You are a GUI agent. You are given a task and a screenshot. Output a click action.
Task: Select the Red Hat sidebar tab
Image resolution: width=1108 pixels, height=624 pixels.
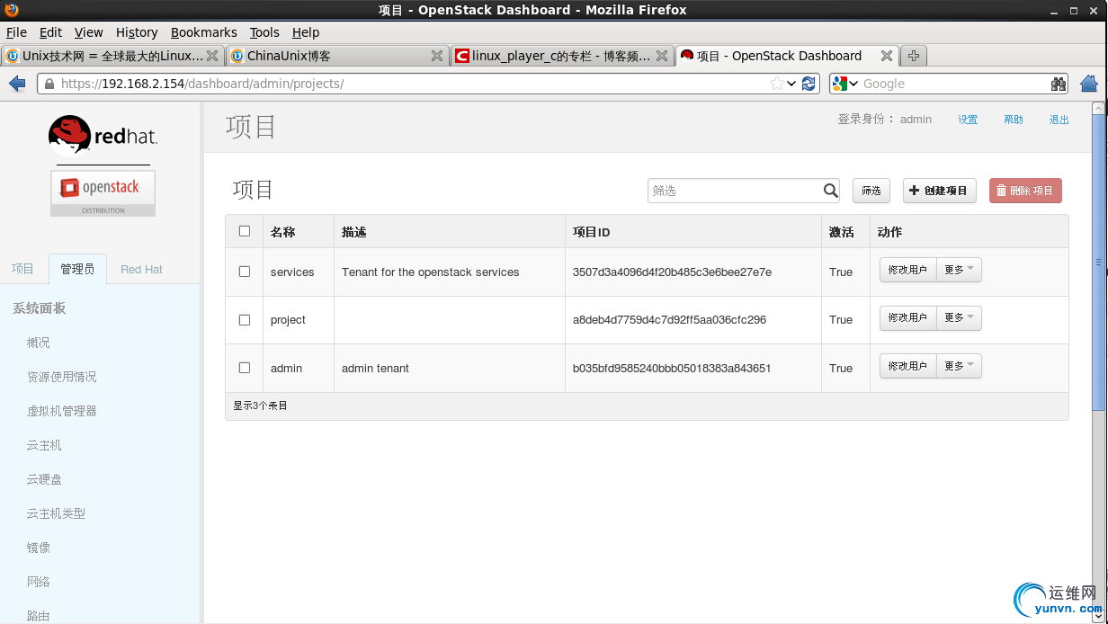coord(142,269)
